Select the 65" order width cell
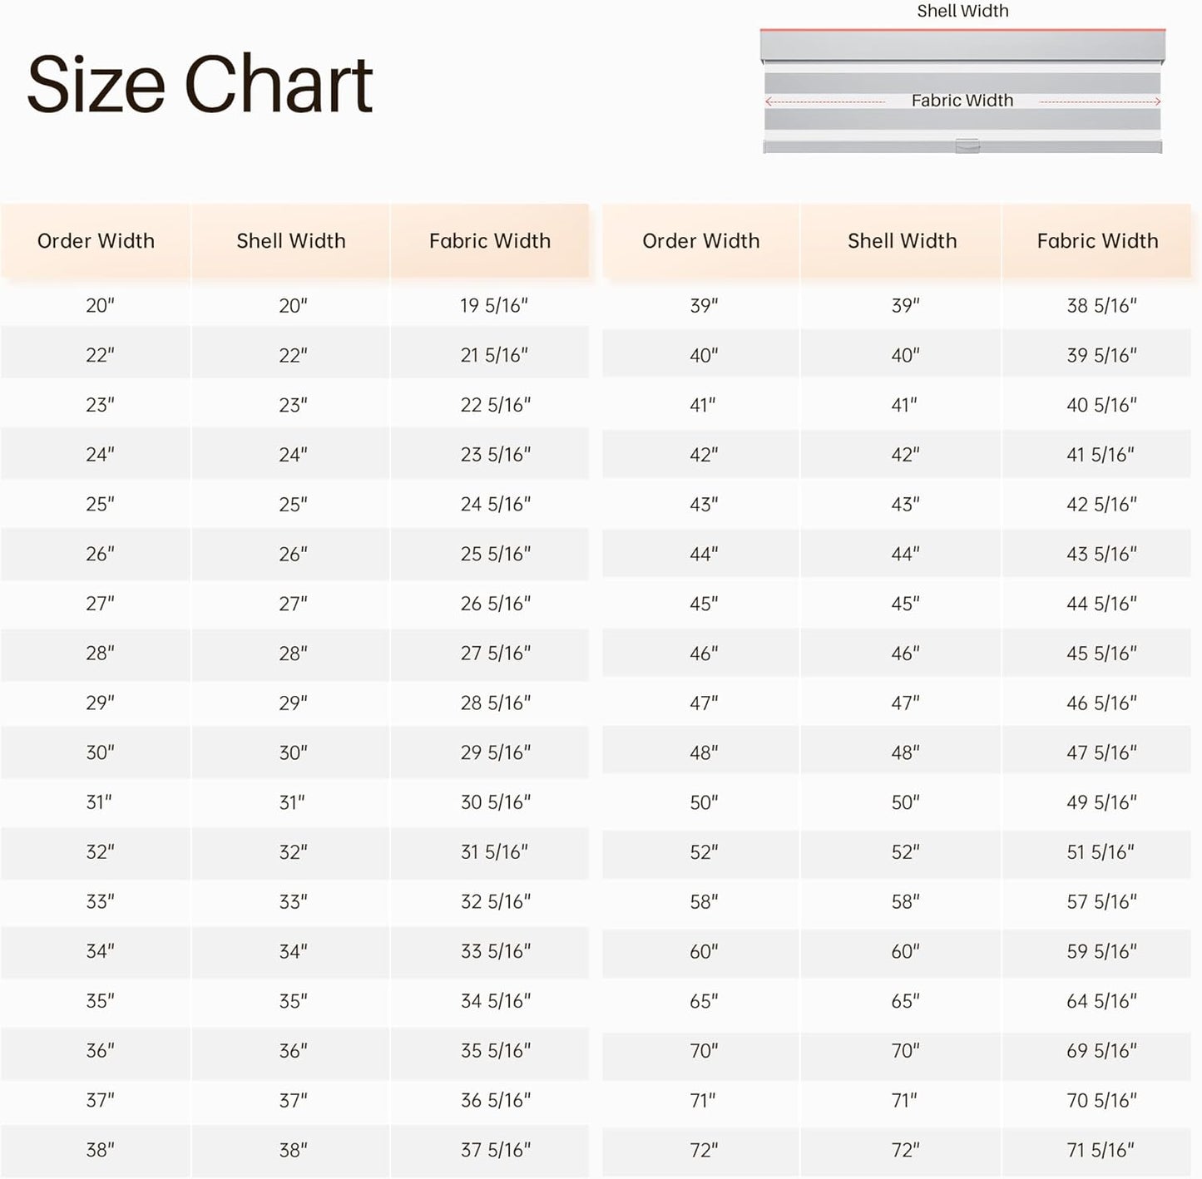This screenshot has width=1202, height=1179. click(704, 1002)
